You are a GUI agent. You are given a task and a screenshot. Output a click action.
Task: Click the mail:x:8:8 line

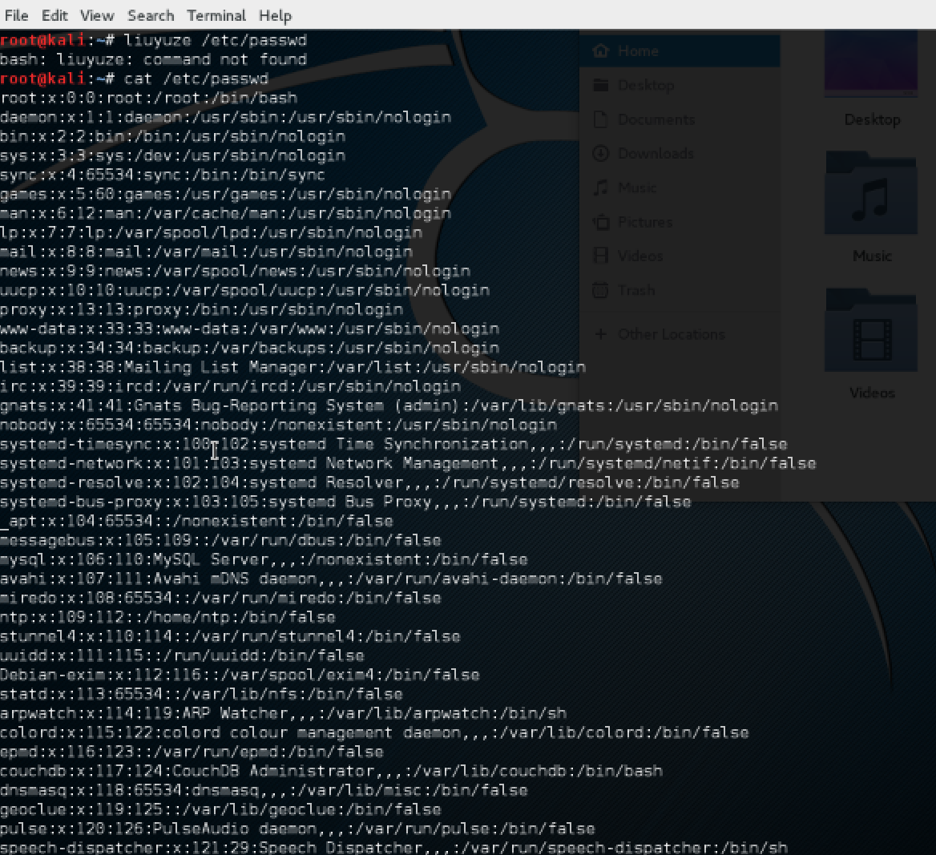tap(207, 252)
